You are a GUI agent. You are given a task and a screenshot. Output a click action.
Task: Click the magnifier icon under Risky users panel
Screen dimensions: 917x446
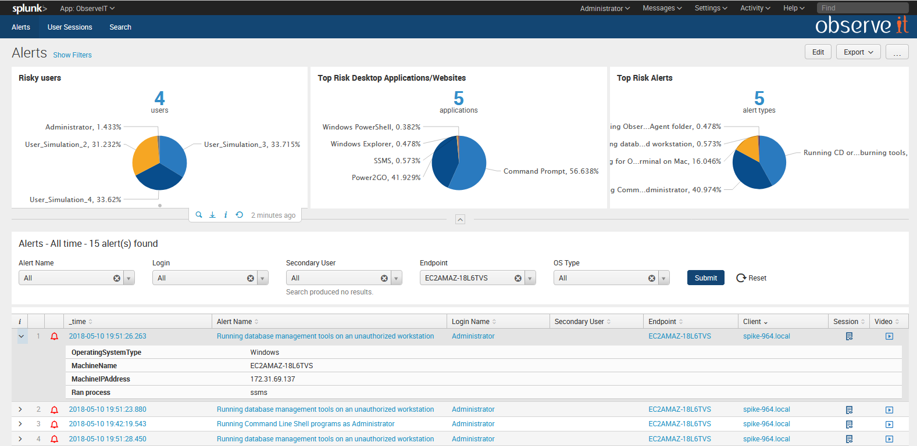(x=199, y=215)
